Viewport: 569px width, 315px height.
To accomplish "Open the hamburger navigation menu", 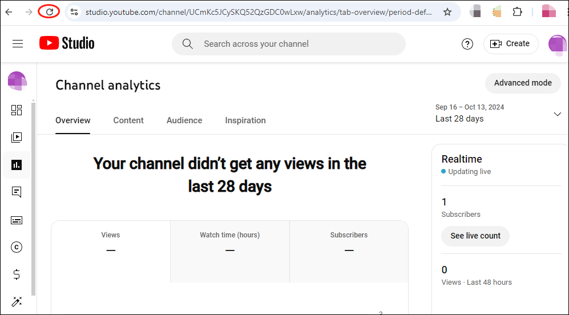I will tap(18, 44).
